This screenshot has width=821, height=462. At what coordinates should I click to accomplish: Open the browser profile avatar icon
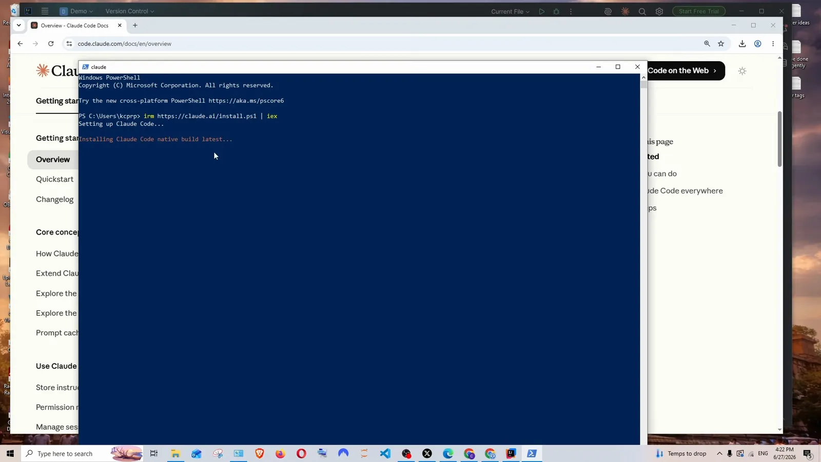[757, 44]
